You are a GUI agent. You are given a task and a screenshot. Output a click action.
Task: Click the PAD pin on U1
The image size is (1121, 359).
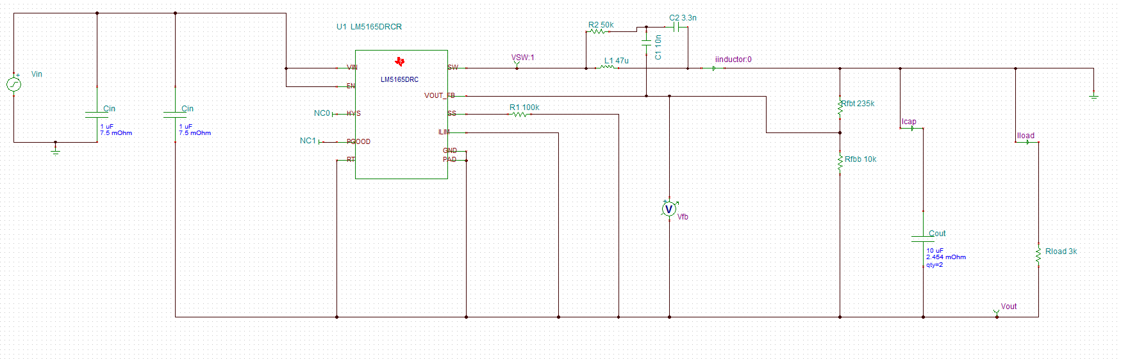coord(450,159)
